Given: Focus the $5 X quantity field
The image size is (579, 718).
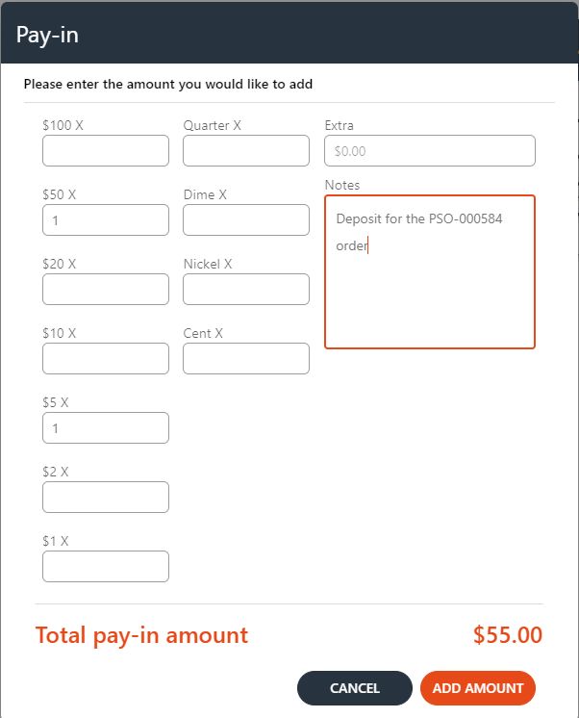Looking at the screenshot, I should (106, 428).
